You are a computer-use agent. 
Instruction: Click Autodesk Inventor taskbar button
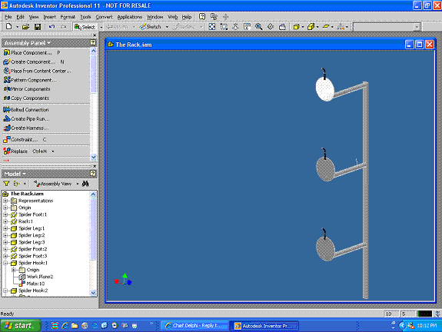264,326
